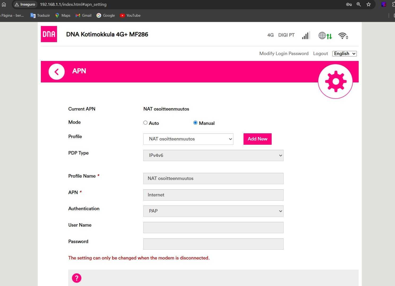Click the 4G network type indicator
This screenshot has width=395, height=286.
tap(270, 35)
